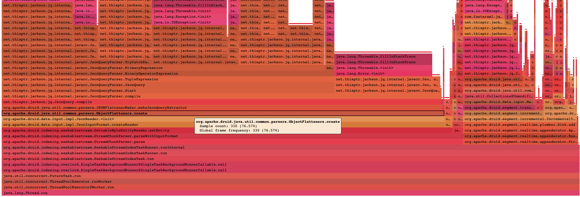Select the JsonInputFormat.createReader frame
Image resolution: width=580 pixels, height=197 pixels.
point(223,125)
